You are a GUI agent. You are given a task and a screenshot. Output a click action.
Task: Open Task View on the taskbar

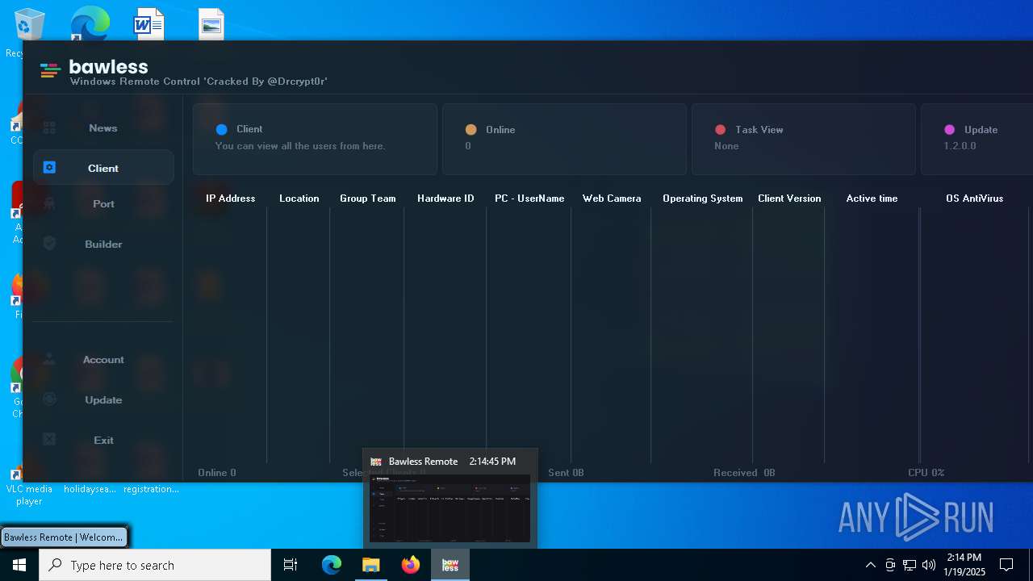click(x=291, y=565)
